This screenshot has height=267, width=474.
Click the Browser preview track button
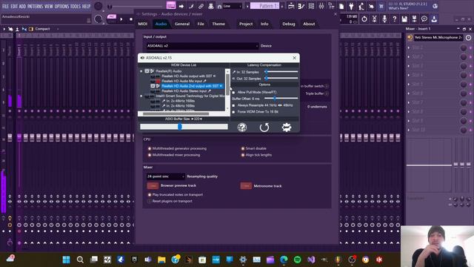click(153, 185)
